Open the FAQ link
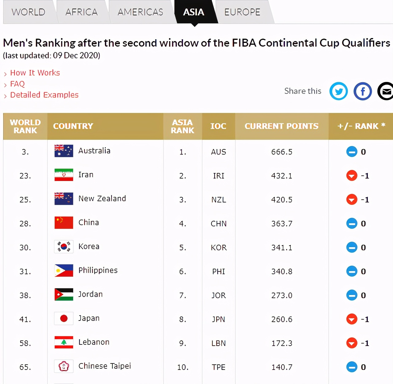393x384 pixels. [x=18, y=84]
